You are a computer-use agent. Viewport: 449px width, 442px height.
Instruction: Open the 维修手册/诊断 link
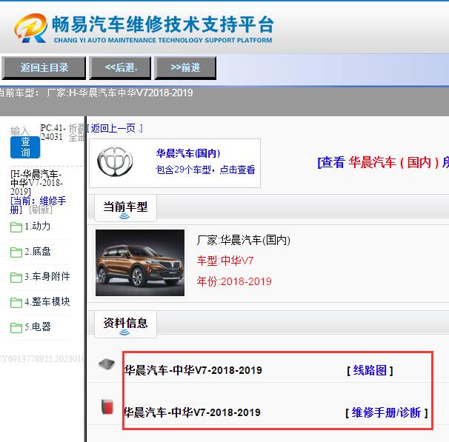(386, 413)
